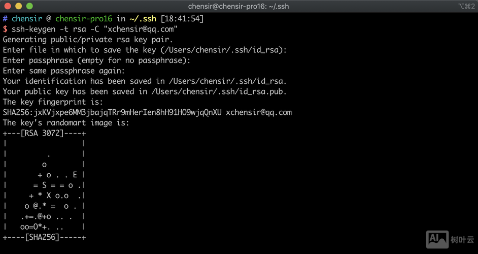This screenshot has height=254, width=478.
Task: Click the blue # symbol in the prompt
Action: coord(5,19)
